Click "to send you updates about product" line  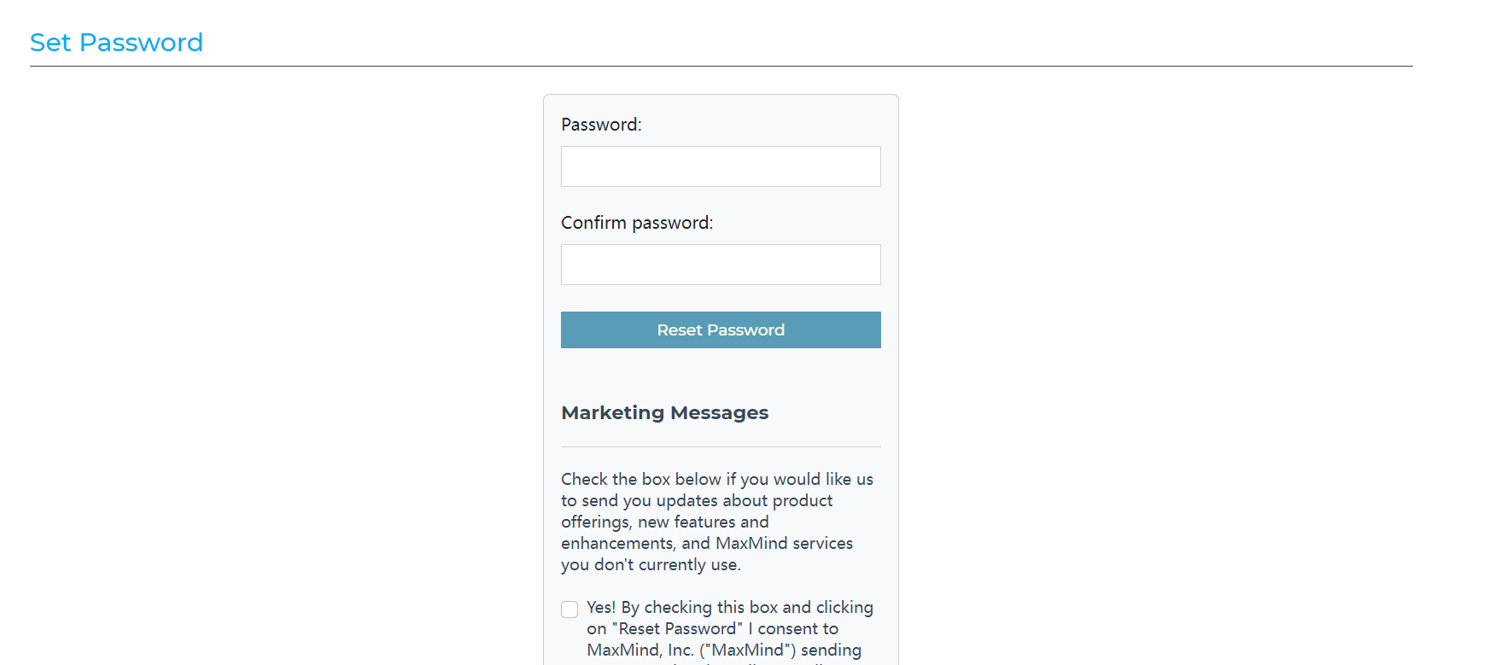tap(696, 500)
